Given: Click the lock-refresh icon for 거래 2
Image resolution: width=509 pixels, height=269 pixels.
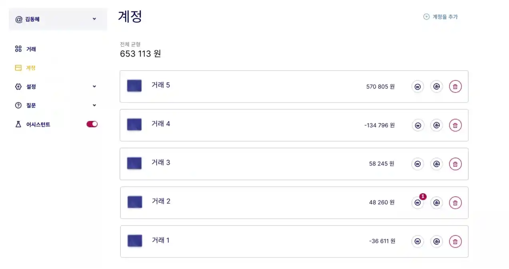Looking at the screenshot, I should click(436, 203).
